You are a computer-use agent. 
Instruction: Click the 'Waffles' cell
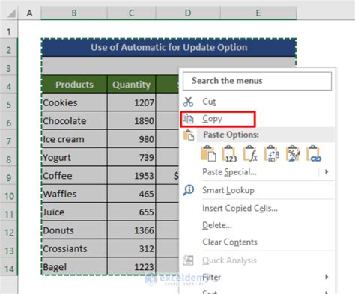pos(74,194)
